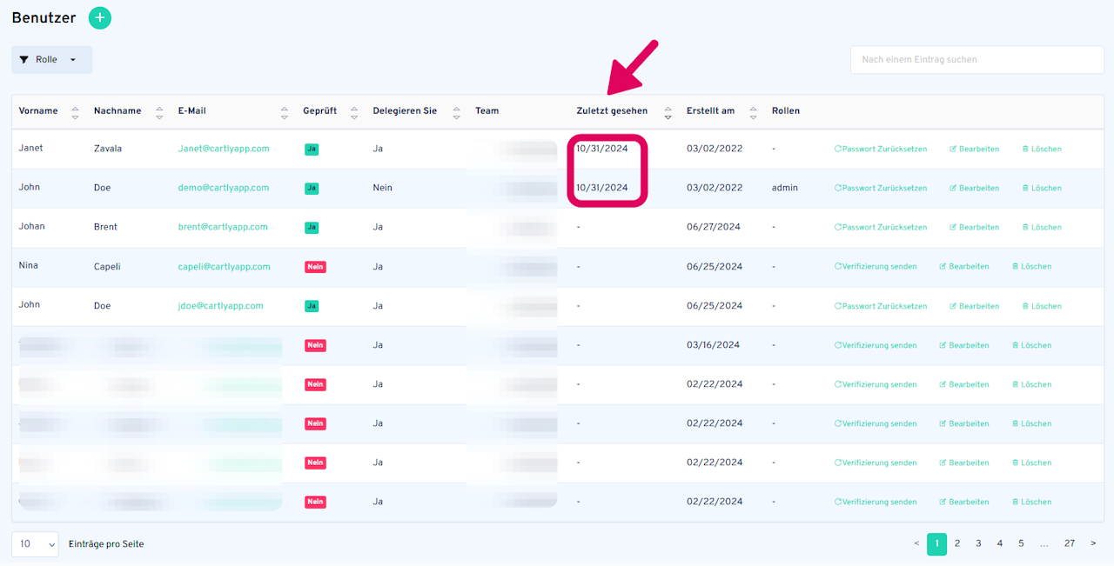Send verification to Nina Capeli
The height and width of the screenshot is (566, 1114).
[x=876, y=267]
